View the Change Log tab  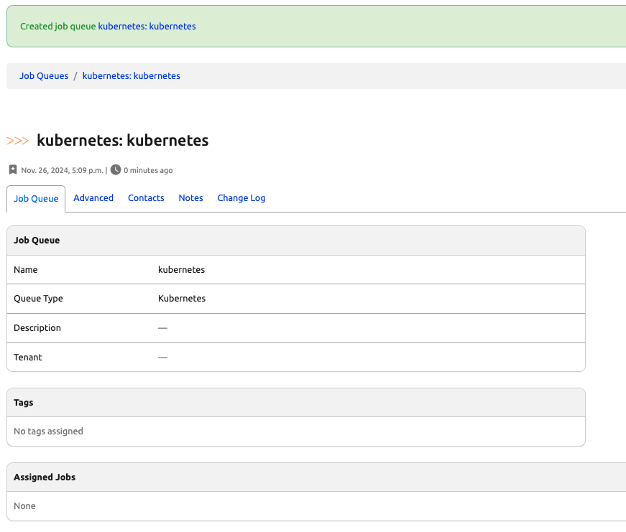point(241,198)
